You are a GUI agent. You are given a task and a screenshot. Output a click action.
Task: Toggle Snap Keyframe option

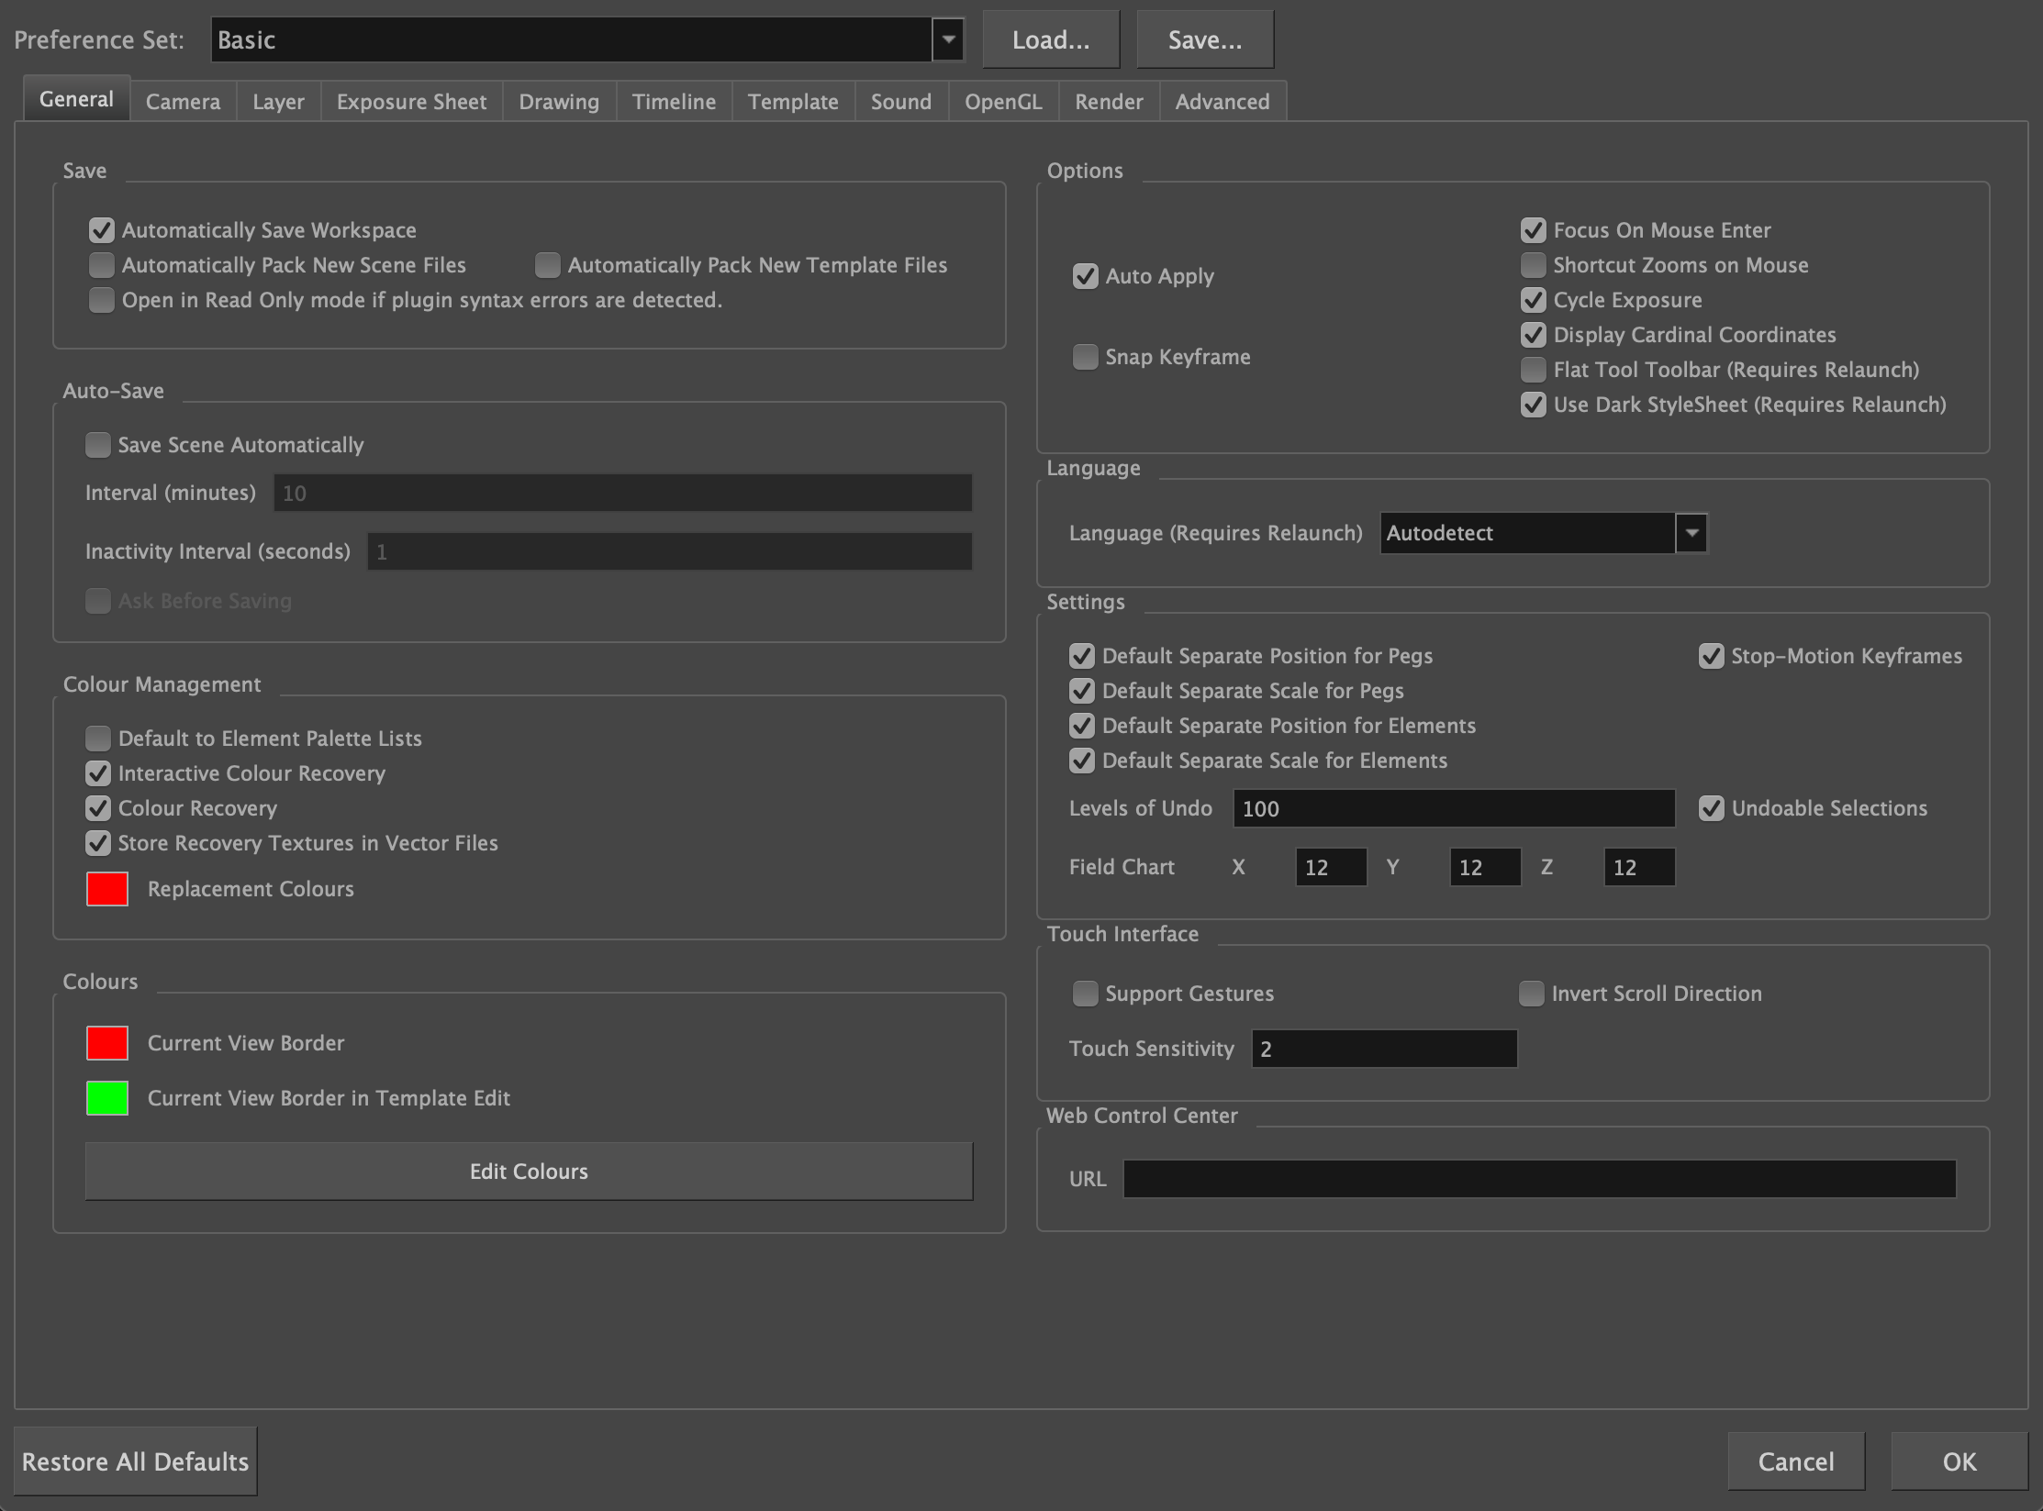(x=1086, y=357)
